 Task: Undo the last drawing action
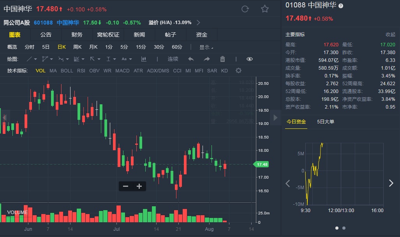pos(191,59)
